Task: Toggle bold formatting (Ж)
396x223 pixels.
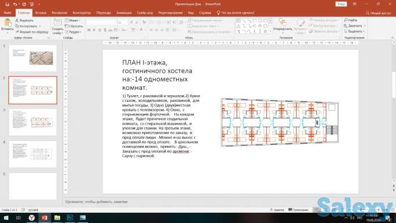Action: 89,30
